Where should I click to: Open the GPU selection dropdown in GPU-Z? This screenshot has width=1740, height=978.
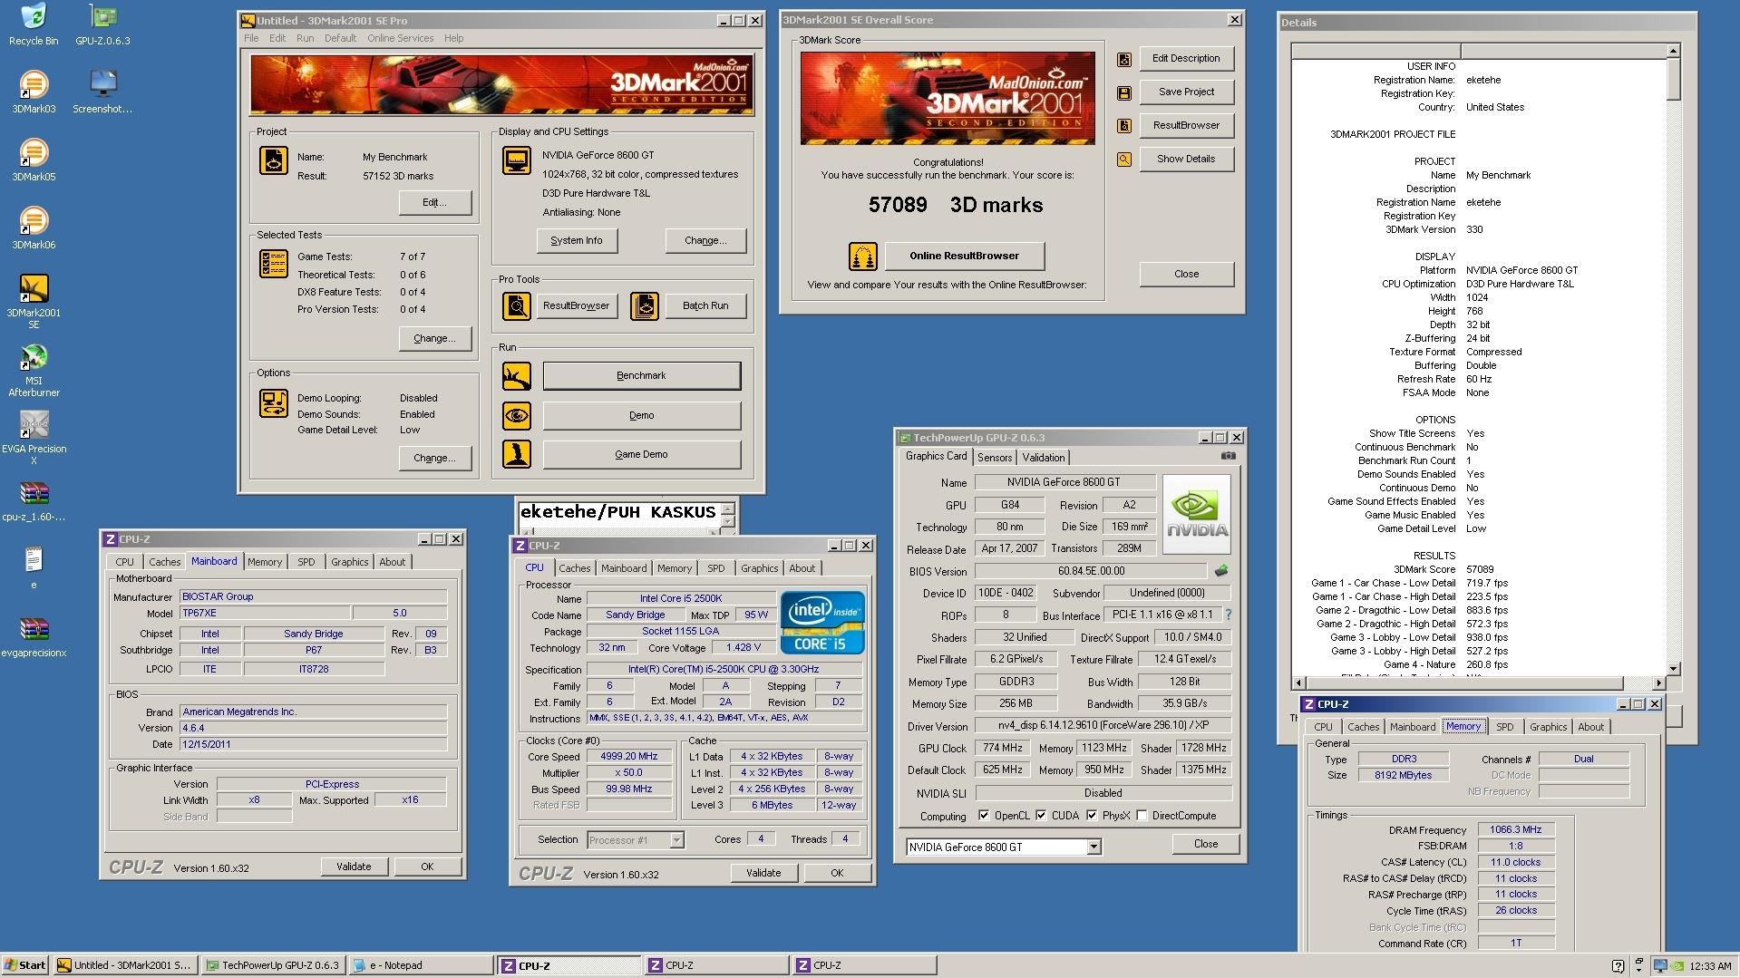pyautogui.click(x=1094, y=847)
